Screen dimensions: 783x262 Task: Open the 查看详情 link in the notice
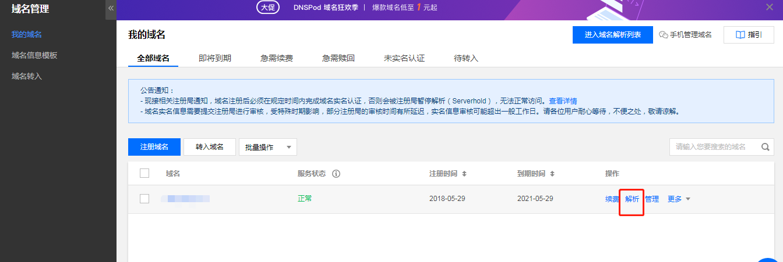(x=563, y=101)
